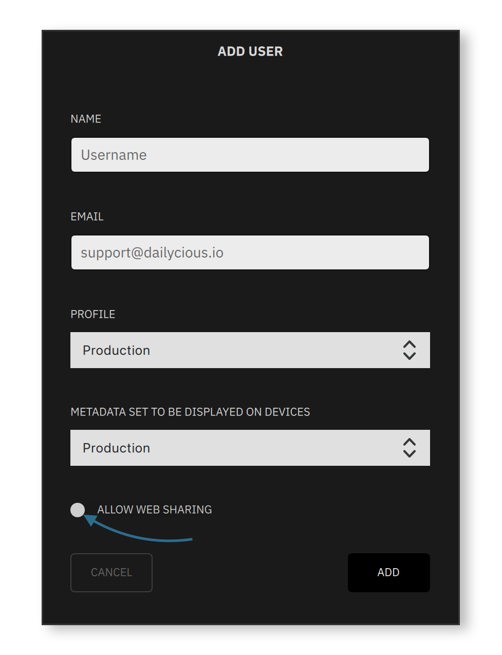Click the Add User dialog title
The height and width of the screenshot is (655, 502).
click(x=250, y=51)
